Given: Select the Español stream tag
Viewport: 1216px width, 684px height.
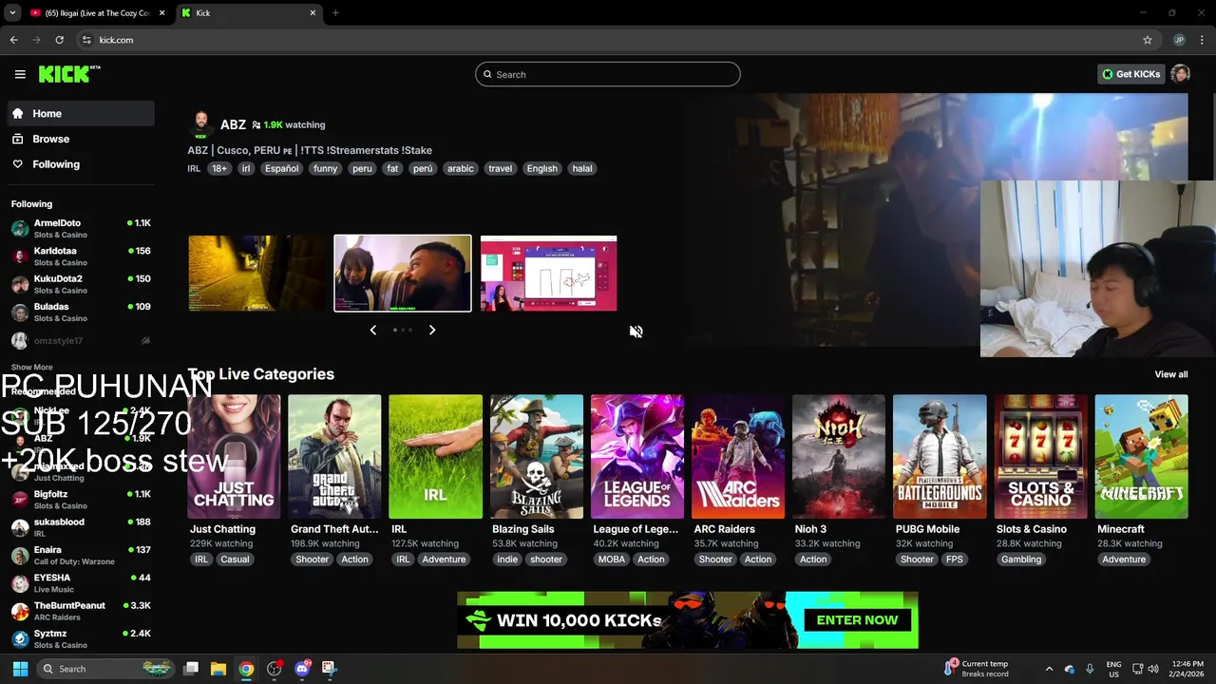Looking at the screenshot, I should pos(281,168).
